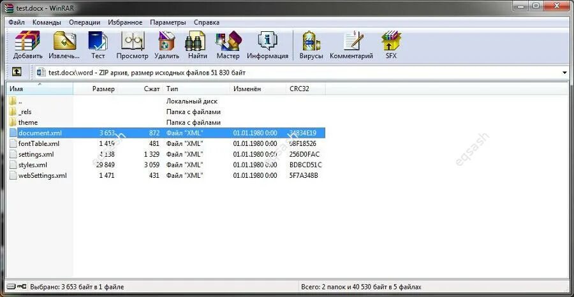This screenshot has height=297, width=574.
Task: Select the fontTable.xml file name
Action: [x=39, y=143]
